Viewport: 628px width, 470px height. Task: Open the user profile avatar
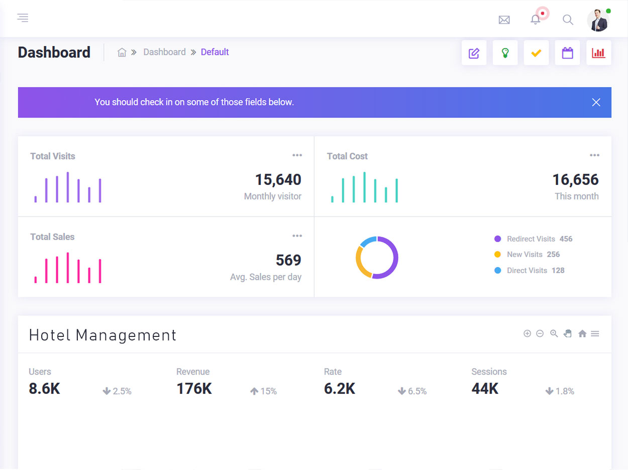pyautogui.click(x=598, y=21)
